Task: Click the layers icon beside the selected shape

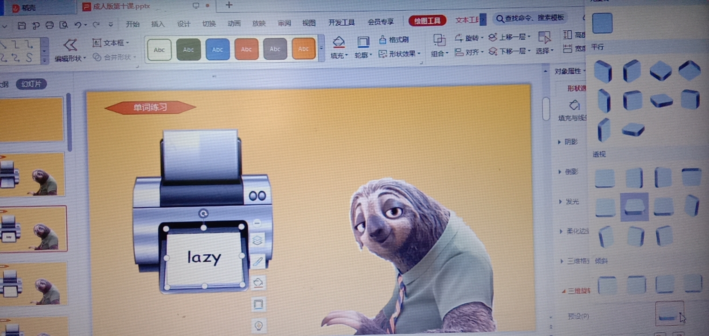Action: pyautogui.click(x=257, y=240)
